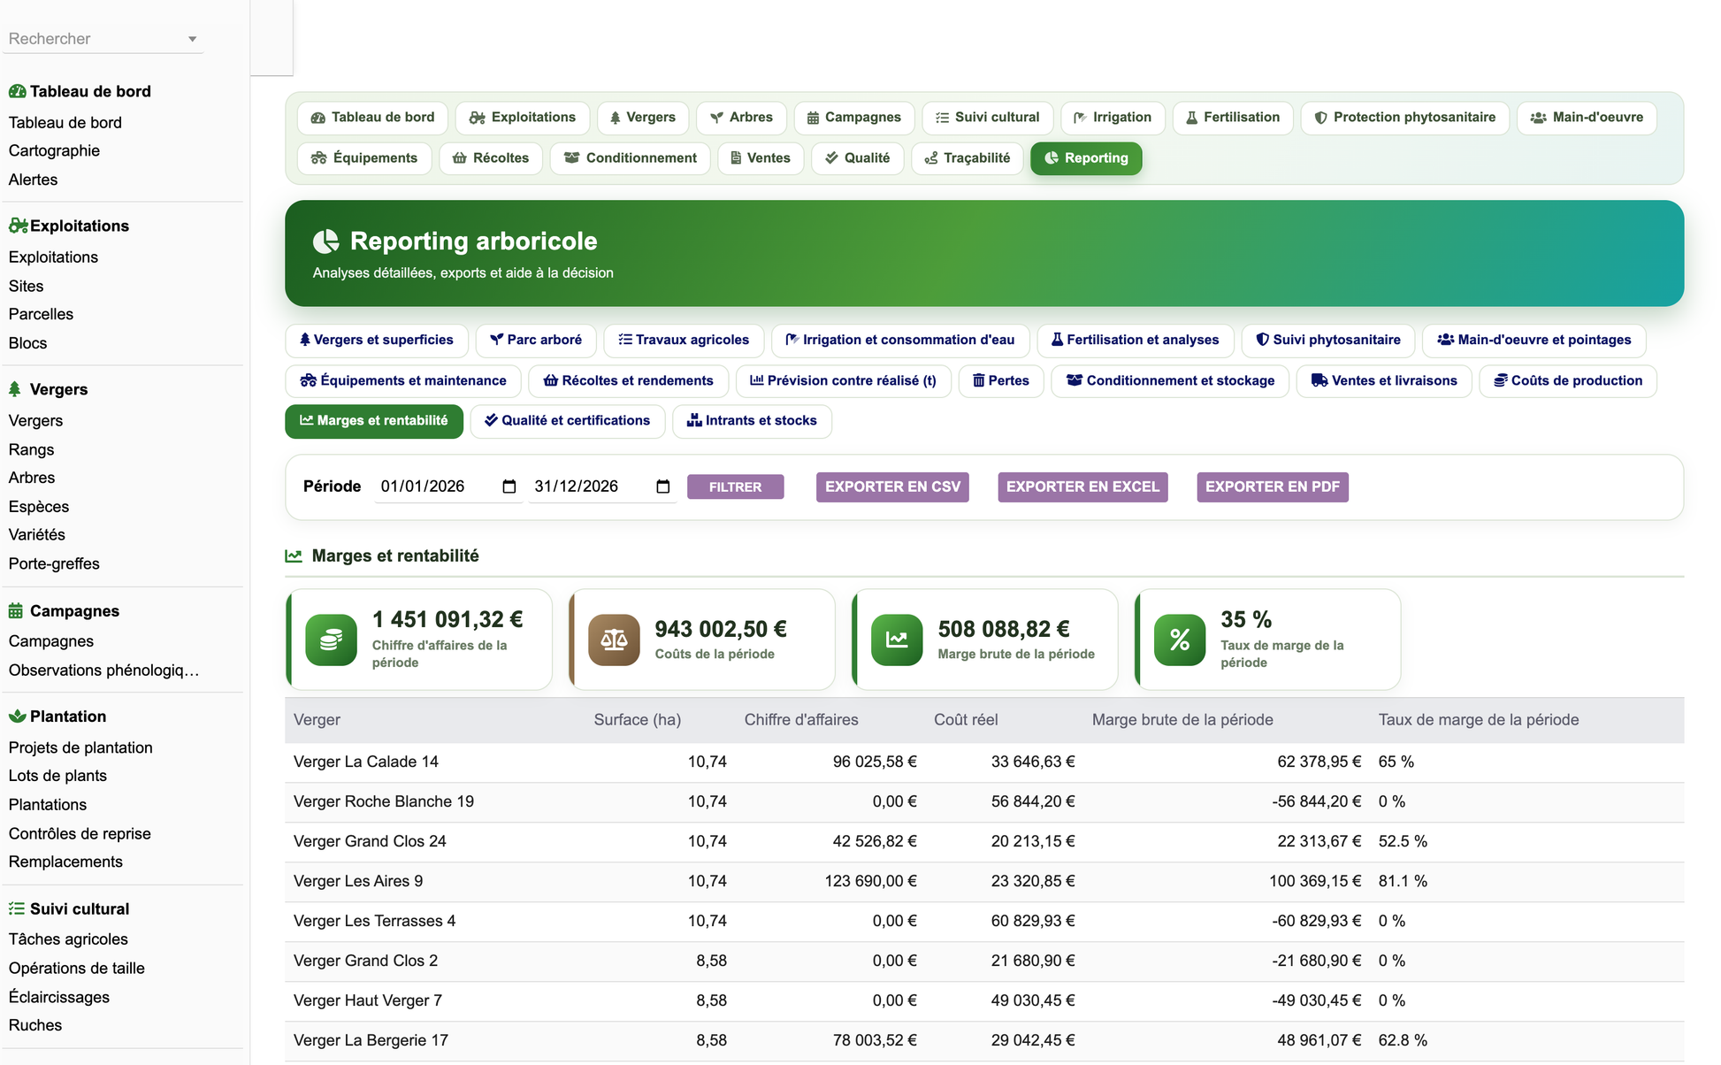
Task: Open calendar picker for start date 01/01/2026
Action: 509,487
